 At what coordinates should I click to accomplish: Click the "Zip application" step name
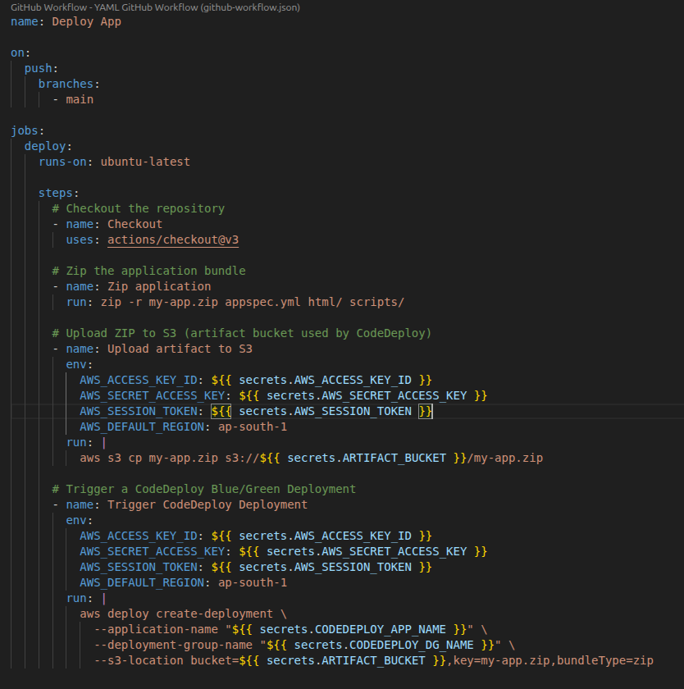159,286
